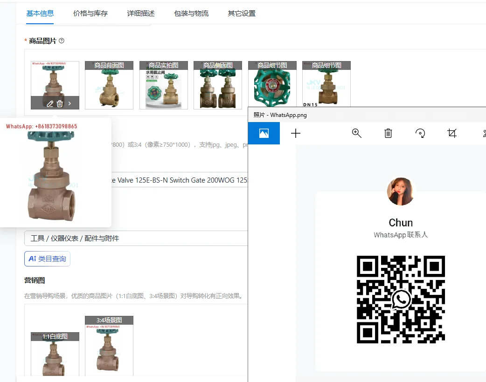Click the plus add icon in Photos
The height and width of the screenshot is (382, 486).
tap(296, 133)
